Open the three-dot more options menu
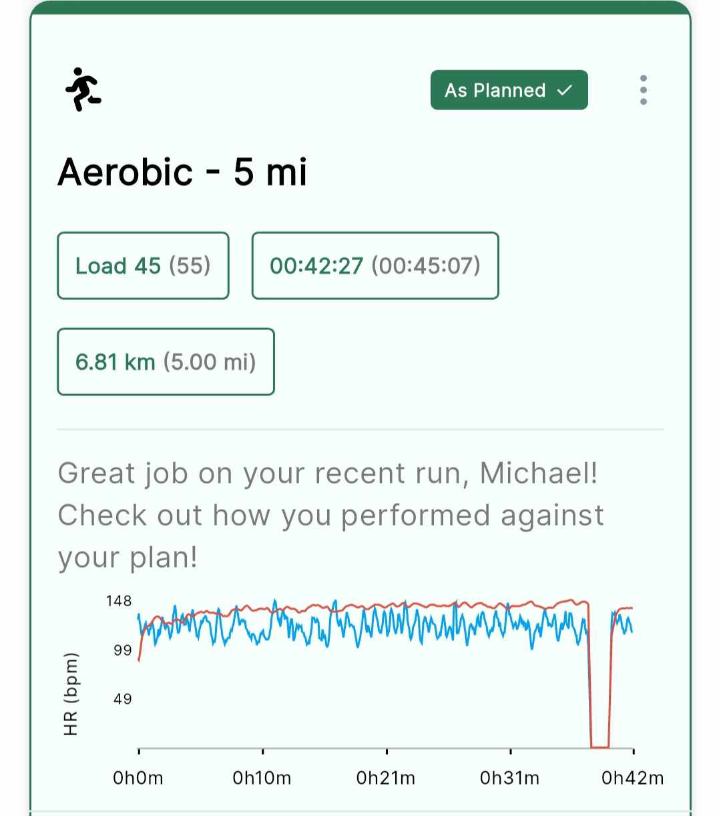 click(643, 89)
